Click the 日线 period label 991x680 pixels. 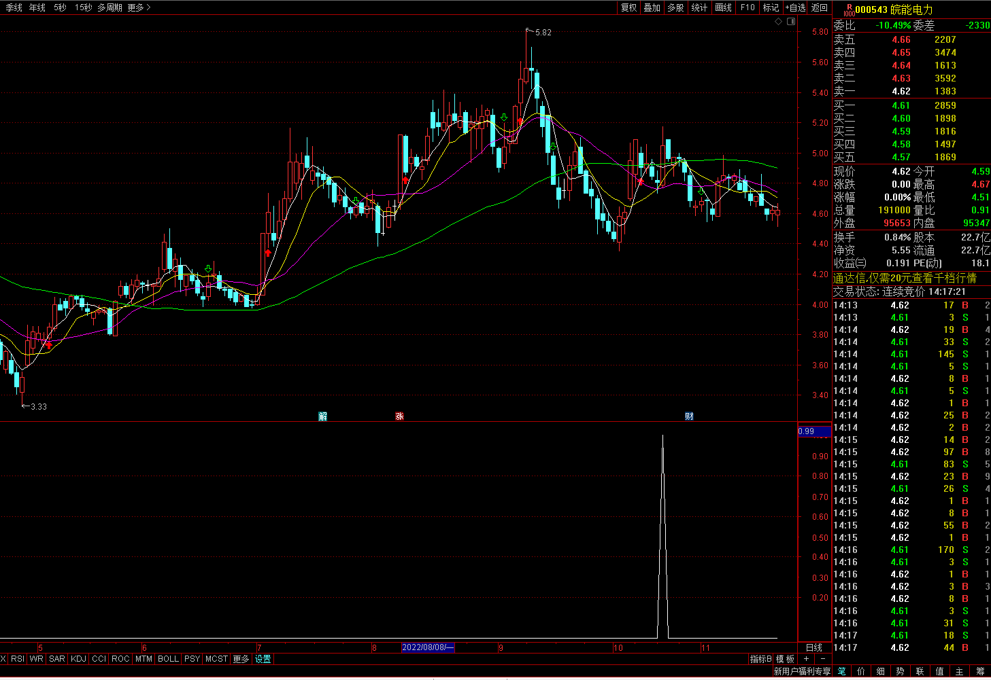pos(814,647)
